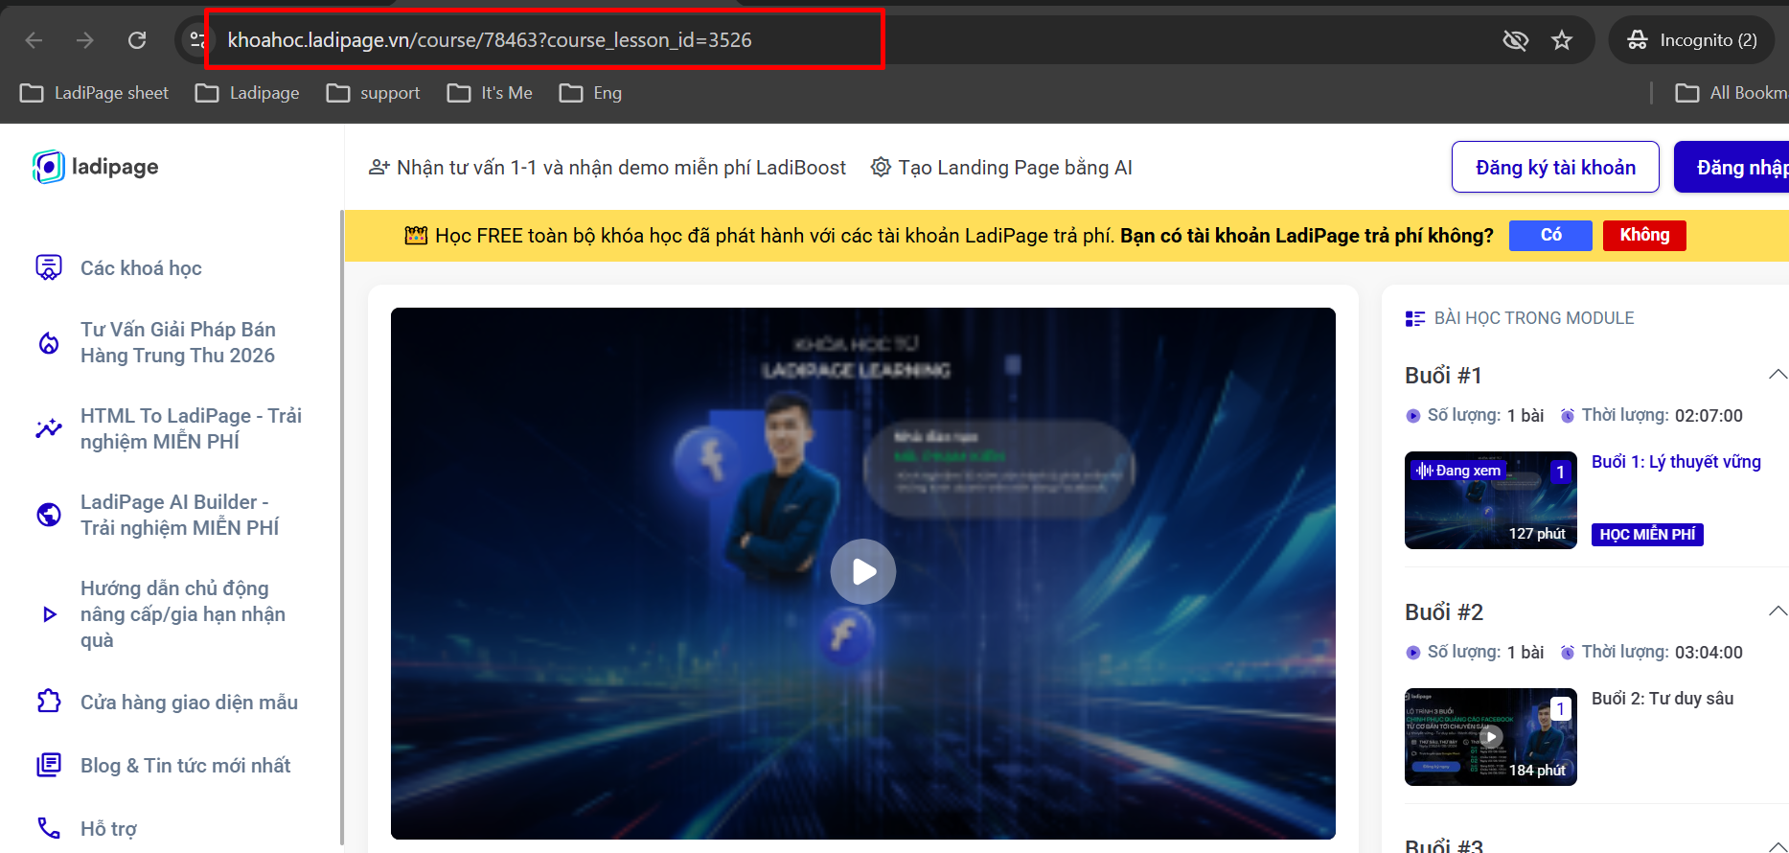
Task: Reload the page with the refresh icon
Action: click(137, 40)
